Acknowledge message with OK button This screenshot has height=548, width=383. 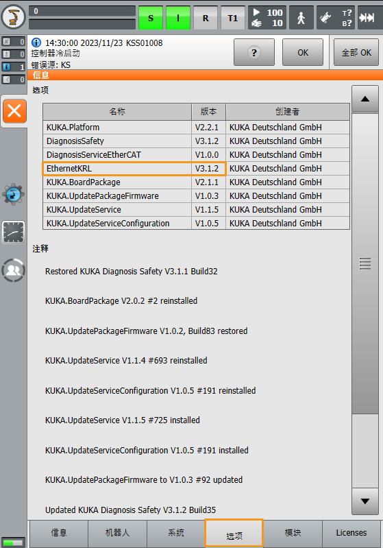point(303,52)
